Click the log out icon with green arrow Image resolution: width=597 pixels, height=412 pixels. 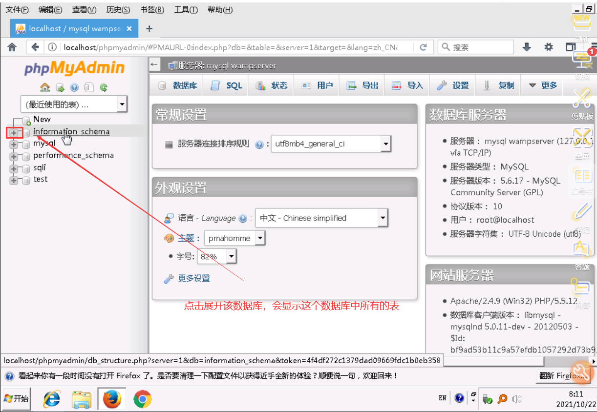click(60, 88)
